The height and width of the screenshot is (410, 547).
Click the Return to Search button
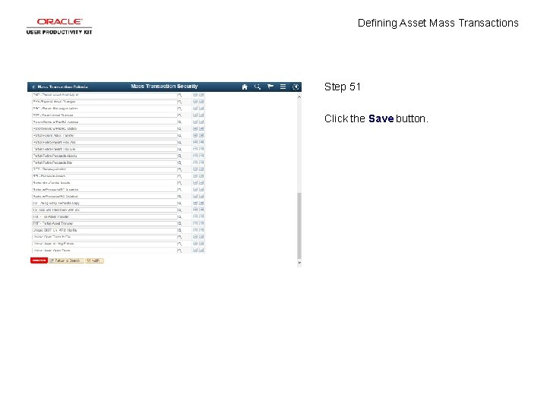(x=66, y=260)
